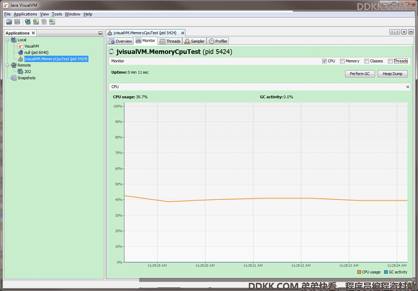Screen dimensions: 418x291
Task: Select remote host 202 in the tree
Action: (28, 72)
